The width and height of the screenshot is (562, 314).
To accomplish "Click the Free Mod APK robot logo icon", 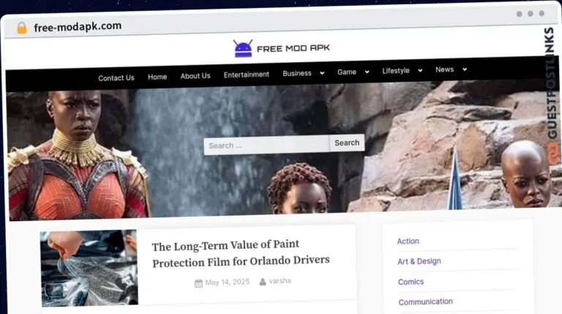I will tap(244, 48).
